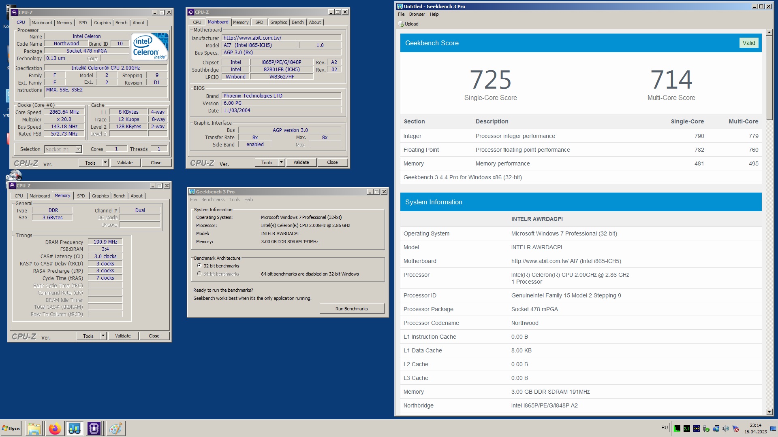
Task: Open the volume speaker tray icon
Action: [726, 429]
